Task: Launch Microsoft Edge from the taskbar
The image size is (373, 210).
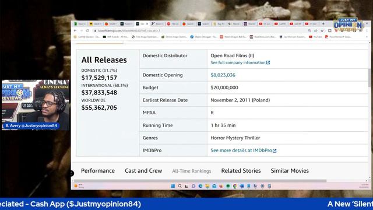Action: pos(200,186)
